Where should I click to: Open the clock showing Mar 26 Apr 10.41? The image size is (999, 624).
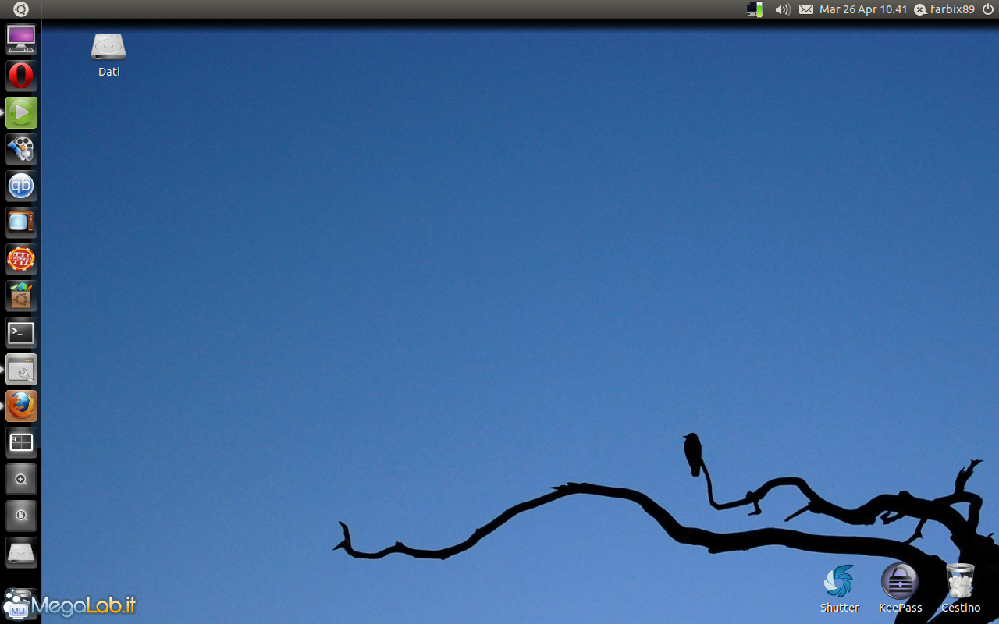(863, 9)
